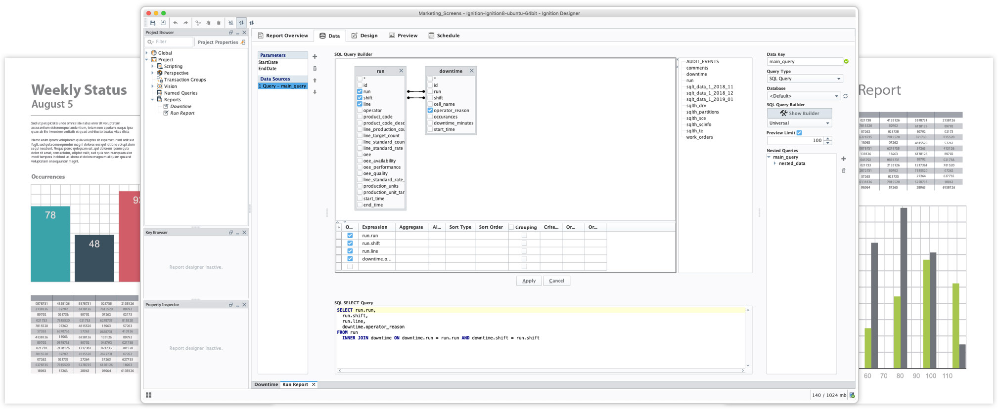Click the Cut scissors icon
Screen dimensions: 998x409
click(x=198, y=23)
